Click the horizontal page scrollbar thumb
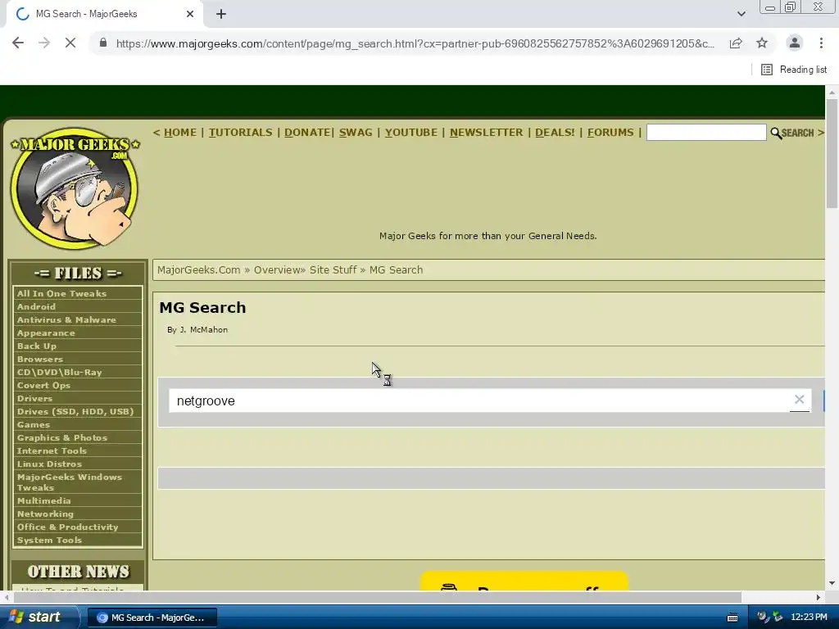This screenshot has width=839, height=629. (x=377, y=597)
